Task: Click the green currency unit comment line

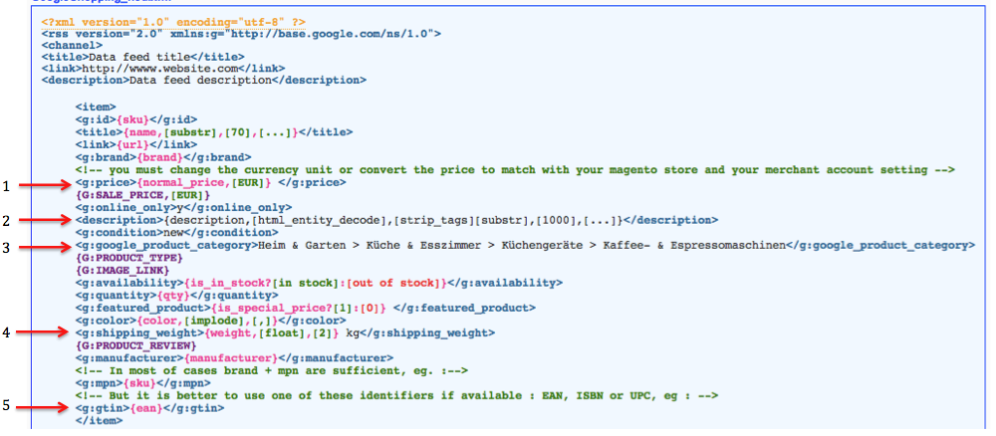Action: pyautogui.click(x=515, y=169)
